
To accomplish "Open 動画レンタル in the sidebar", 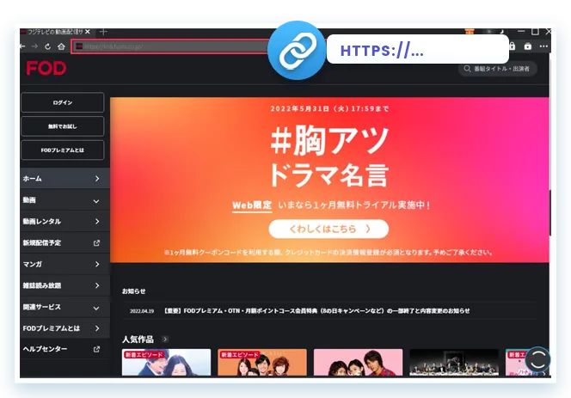I will [64, 222].
